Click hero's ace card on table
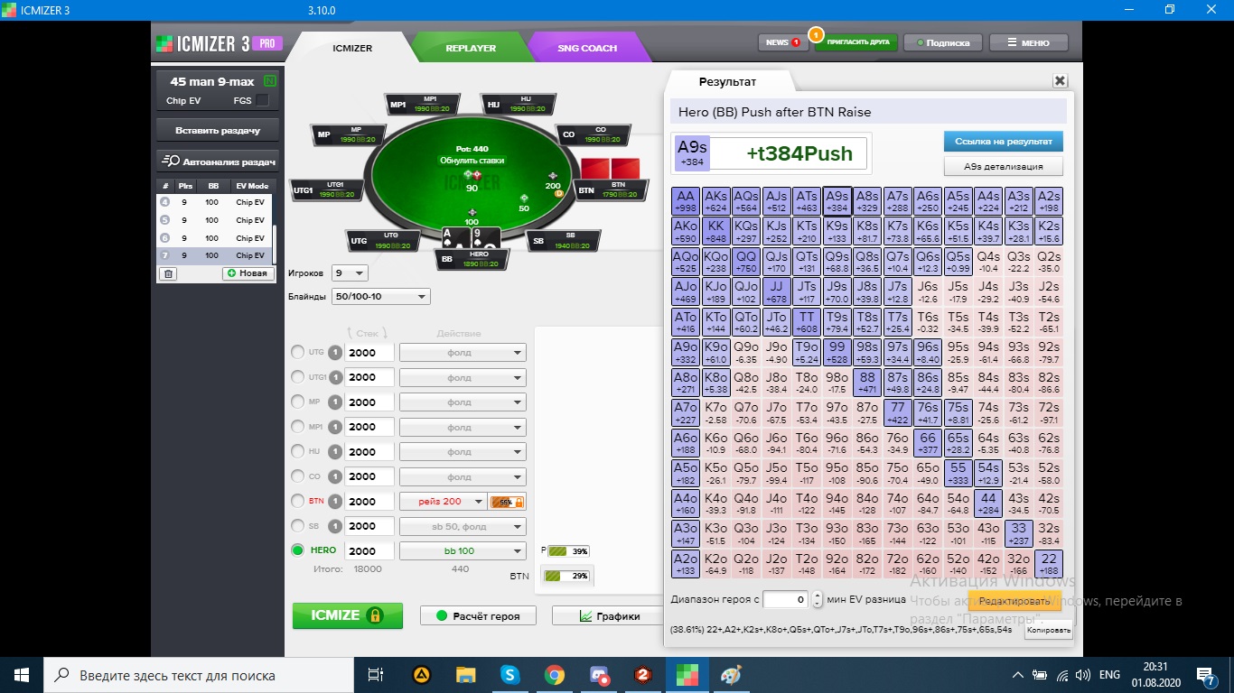The width and height of the screenshot is (1234, 693). (x=454, y=237)
